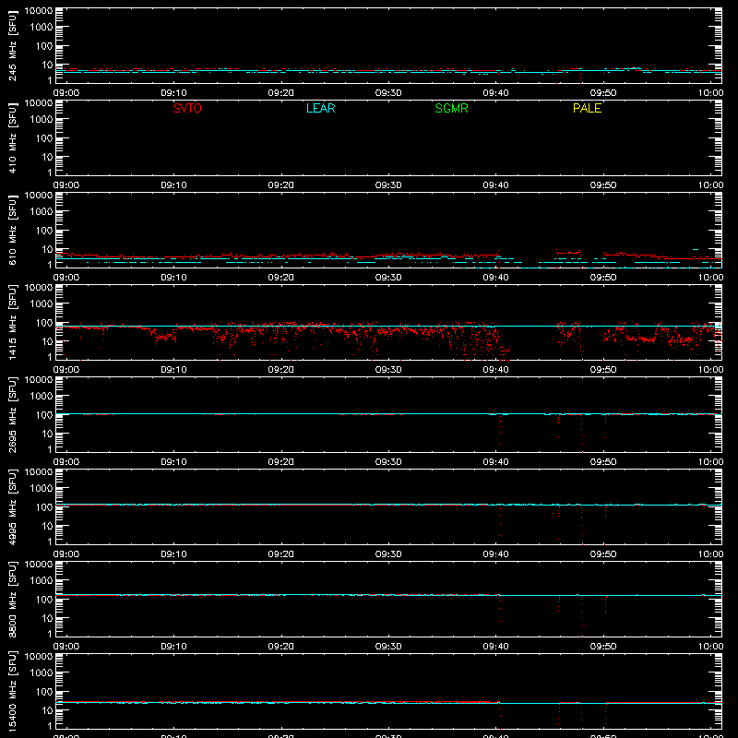Image resolution: width=738 pixels, height=738 pixels.
Task: Click 09:50 tick under the 410 MHz plot
Action: point(603,185)
